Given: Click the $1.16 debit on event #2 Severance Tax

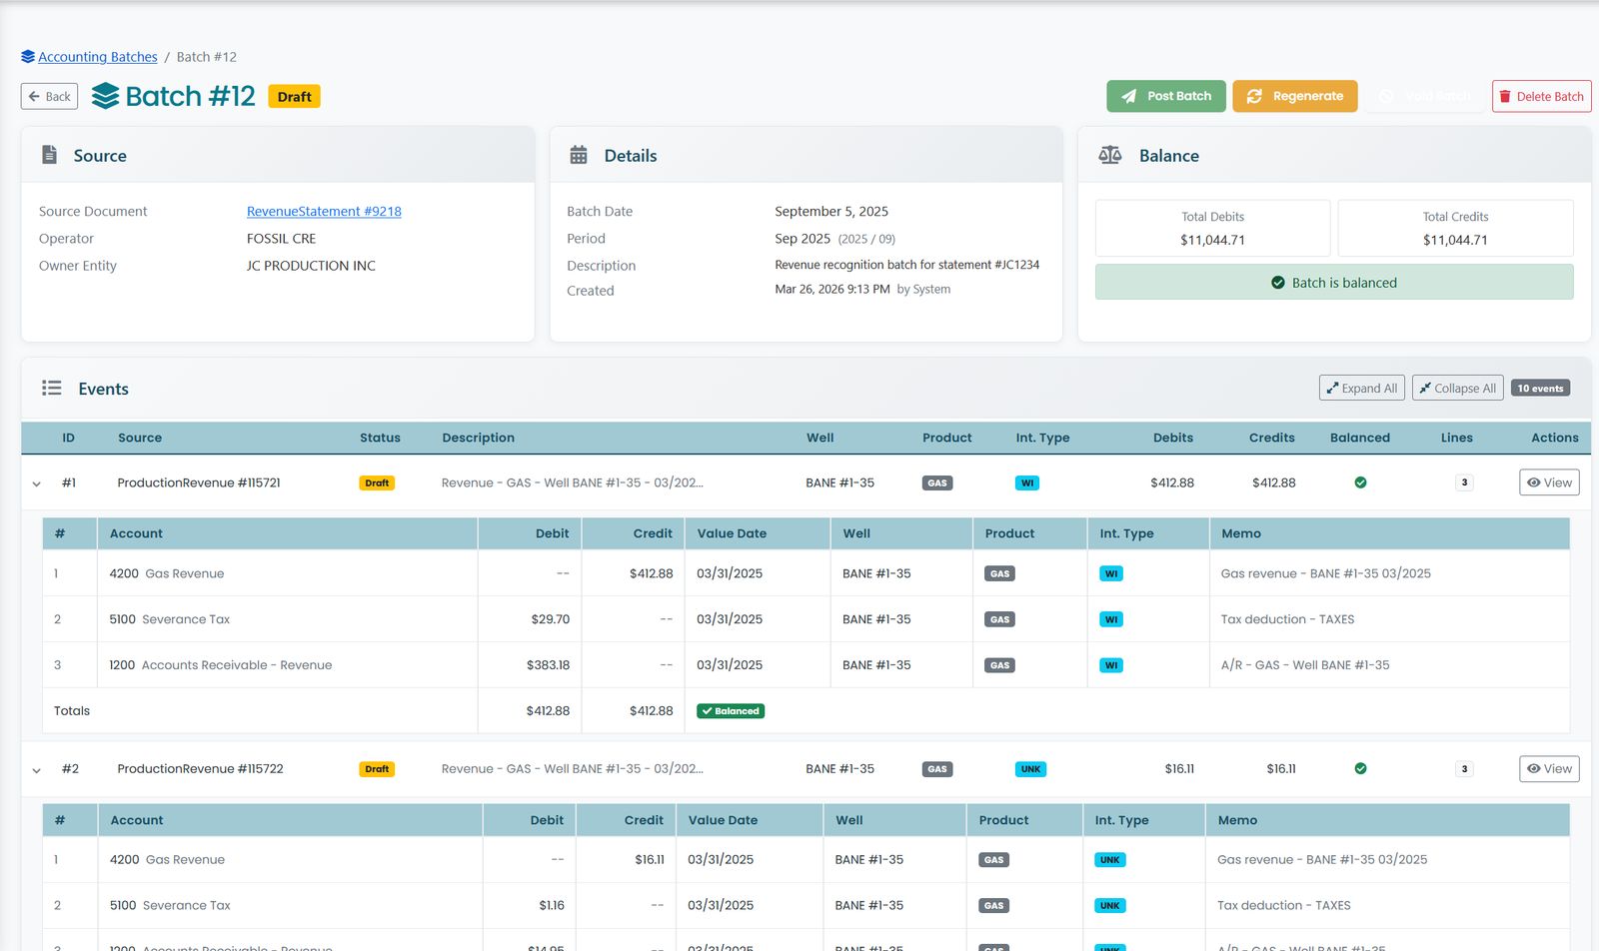Looking at the screenshot, I should pos(552,905).
